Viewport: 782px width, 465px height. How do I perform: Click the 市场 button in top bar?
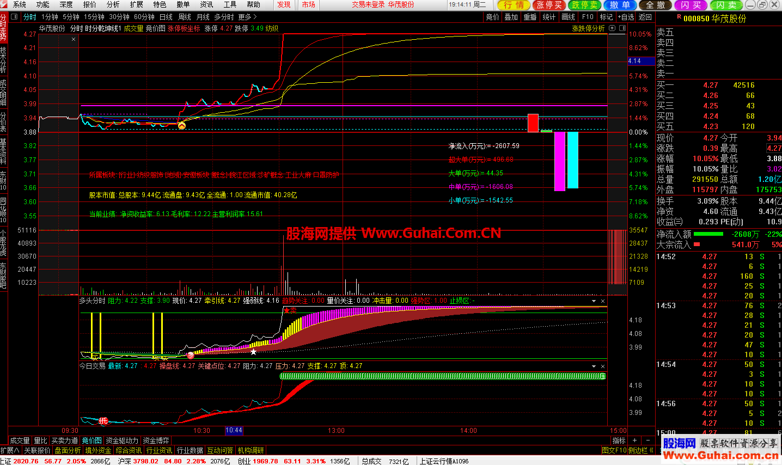(309, 4)
